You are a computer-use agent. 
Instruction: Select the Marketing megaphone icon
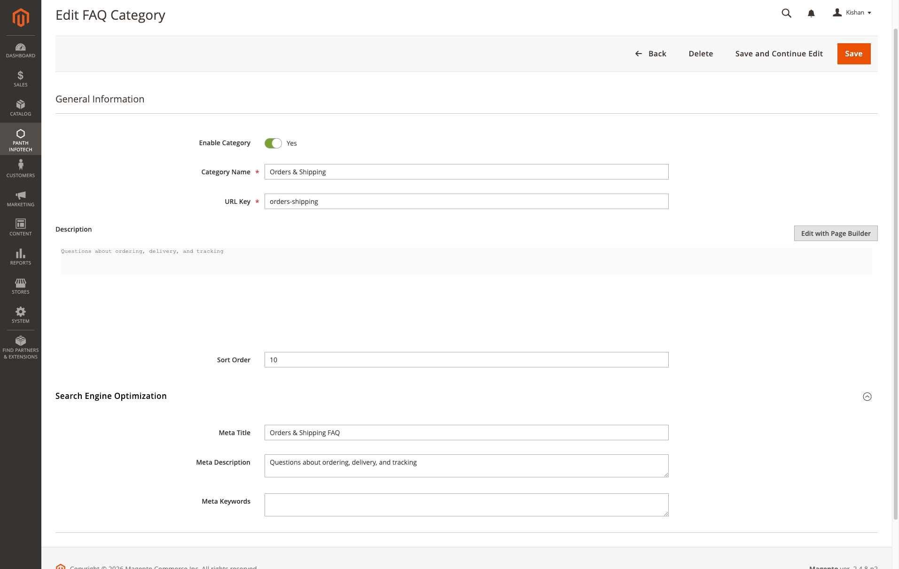20,196
